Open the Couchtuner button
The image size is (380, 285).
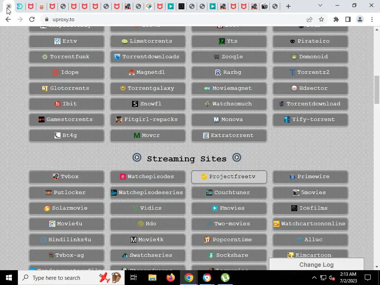pos(229,193)
